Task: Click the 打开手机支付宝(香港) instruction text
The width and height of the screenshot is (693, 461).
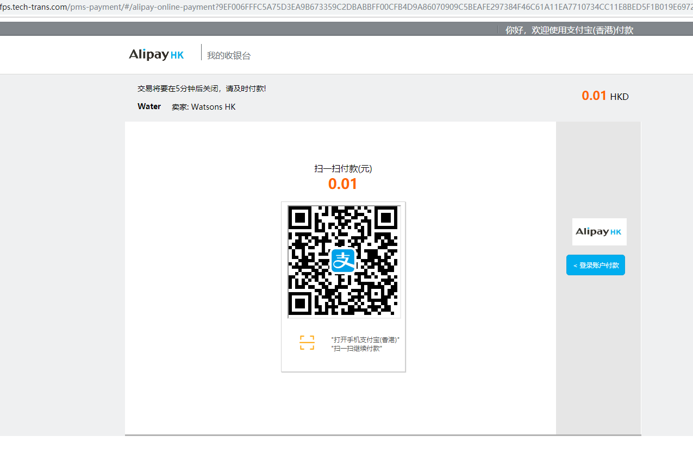Action: pyautogui.click(x=365, y=340)
